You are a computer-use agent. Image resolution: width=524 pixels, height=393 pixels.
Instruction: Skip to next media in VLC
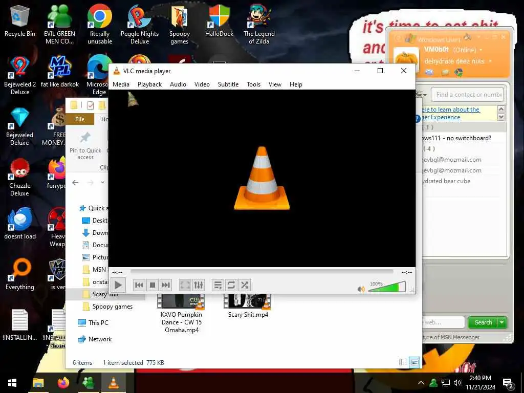(x=166, y=285)
